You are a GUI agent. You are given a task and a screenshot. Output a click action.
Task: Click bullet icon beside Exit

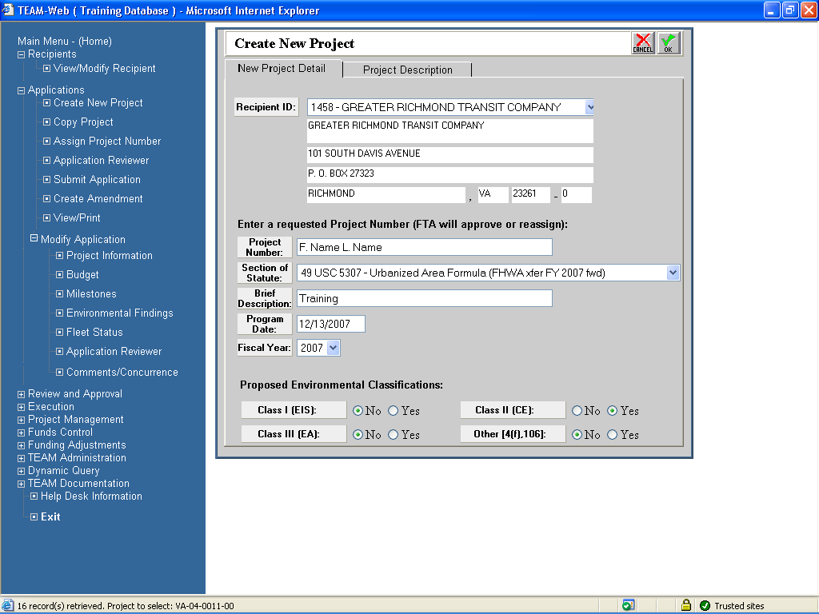click(34, 517)
